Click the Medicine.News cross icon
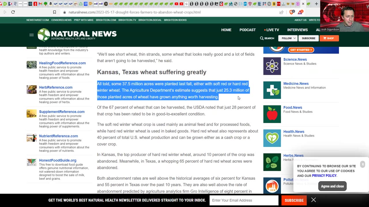The width and height of the screenshot is (369, 207). 272,90
